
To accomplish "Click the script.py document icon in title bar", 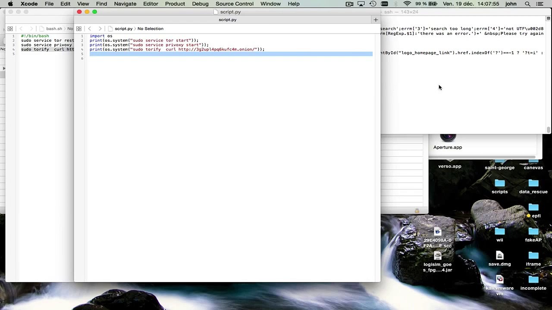I will coord(216,12).
